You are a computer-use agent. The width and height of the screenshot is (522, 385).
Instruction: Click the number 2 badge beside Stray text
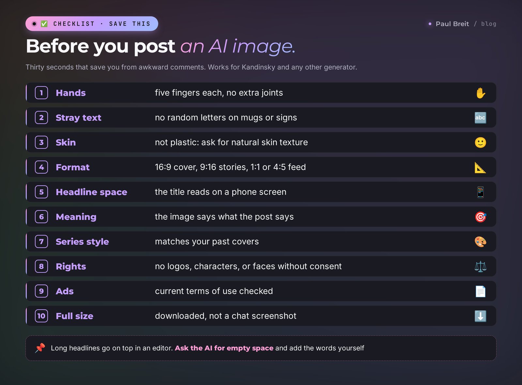click(x=41, y=117)
